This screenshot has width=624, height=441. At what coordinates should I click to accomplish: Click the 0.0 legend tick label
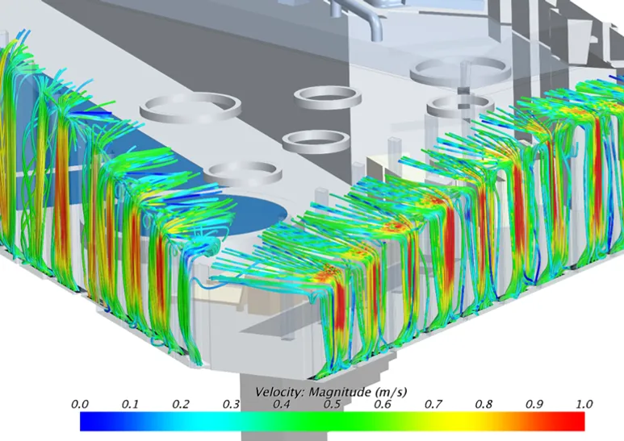(79, 404)
